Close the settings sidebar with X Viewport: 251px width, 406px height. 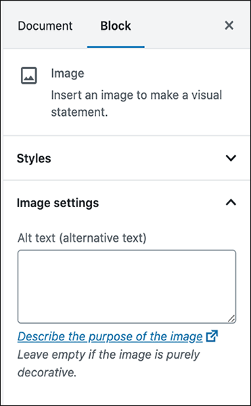point(229,26)
